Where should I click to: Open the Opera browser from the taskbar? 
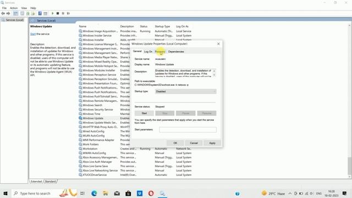click(151, 193)
